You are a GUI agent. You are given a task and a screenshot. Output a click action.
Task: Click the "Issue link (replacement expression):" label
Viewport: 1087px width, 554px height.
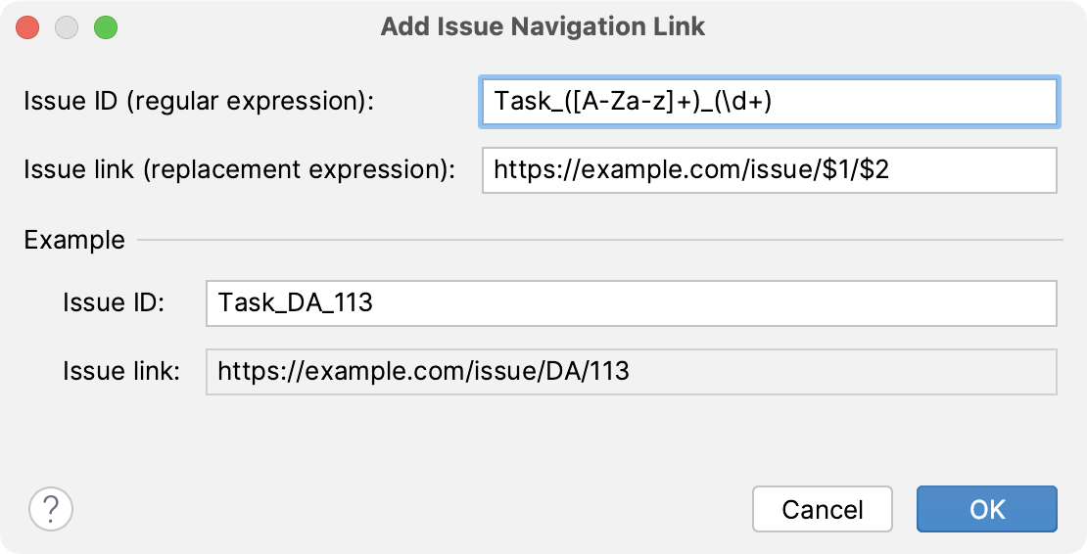[x=240, y=170]
